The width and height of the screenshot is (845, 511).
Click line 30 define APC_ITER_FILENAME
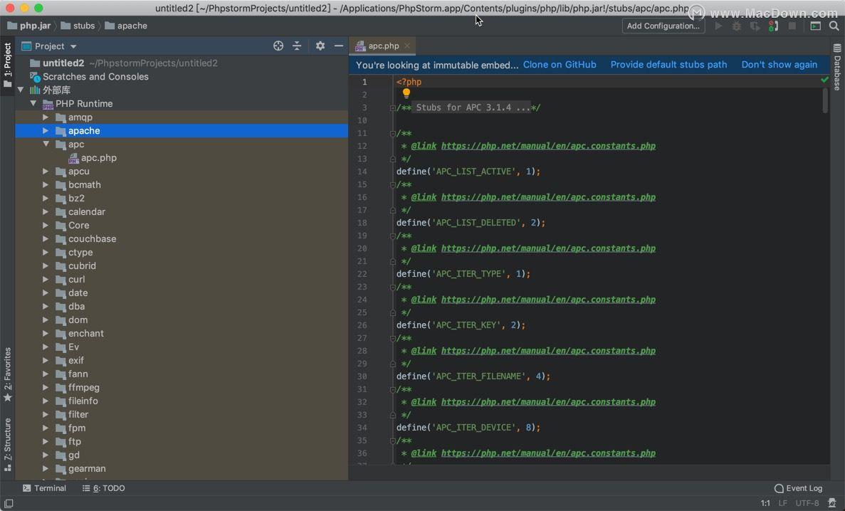[473, 376]
